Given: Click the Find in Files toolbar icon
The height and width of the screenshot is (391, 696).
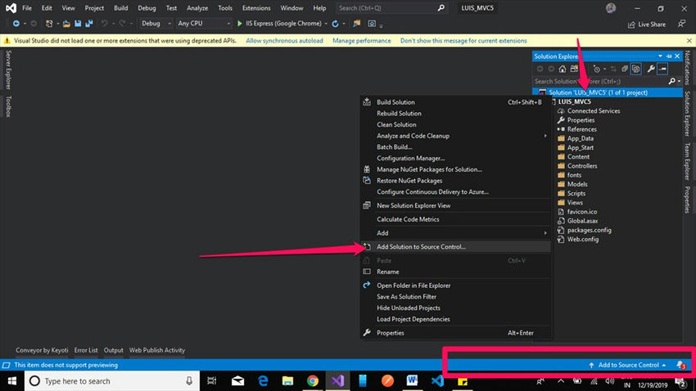Looking at the screenshot, I should click(x=356, y=24).
